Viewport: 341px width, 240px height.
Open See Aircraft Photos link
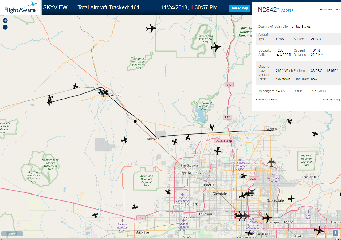click(x=267, y=100)
